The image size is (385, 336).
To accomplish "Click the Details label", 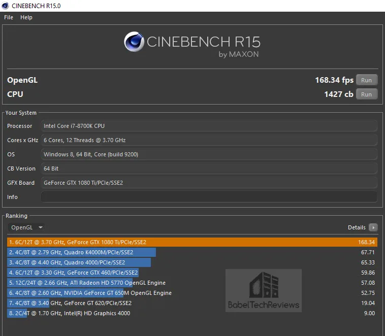I will (357, 227).
